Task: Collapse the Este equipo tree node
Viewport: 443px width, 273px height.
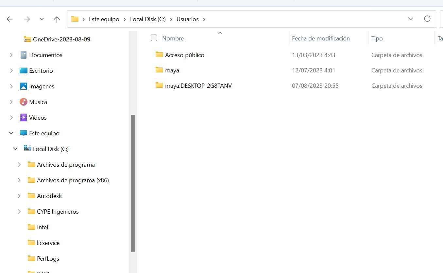Action: pyautogui.click(x=11, y=133)
